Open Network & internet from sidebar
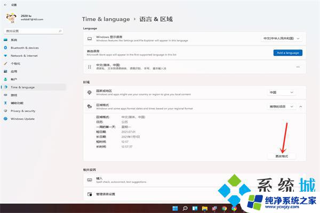 pyautogui.click(x=24, y=55)
